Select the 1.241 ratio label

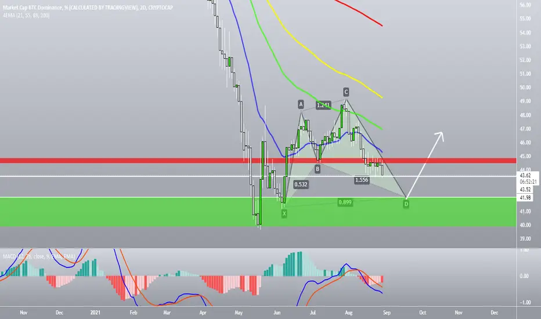coord(323,105)
